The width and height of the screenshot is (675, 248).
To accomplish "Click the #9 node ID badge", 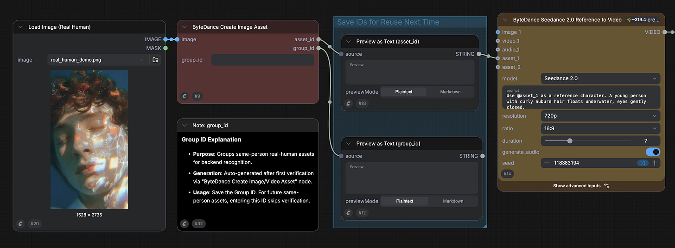I will (197, 96).
